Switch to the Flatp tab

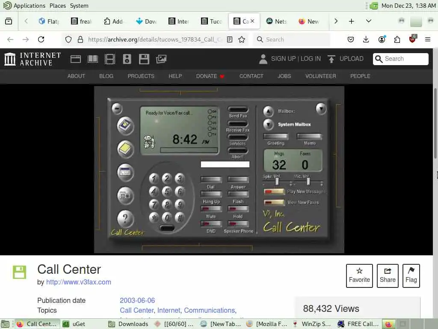(49, 21)
